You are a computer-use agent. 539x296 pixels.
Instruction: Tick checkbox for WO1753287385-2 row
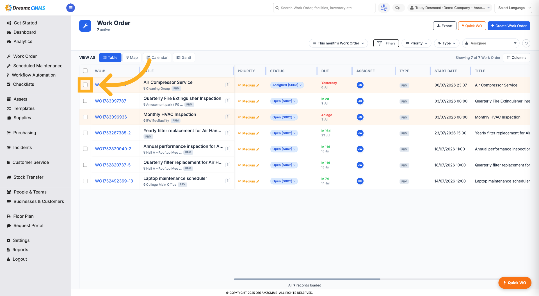(85, 133)
